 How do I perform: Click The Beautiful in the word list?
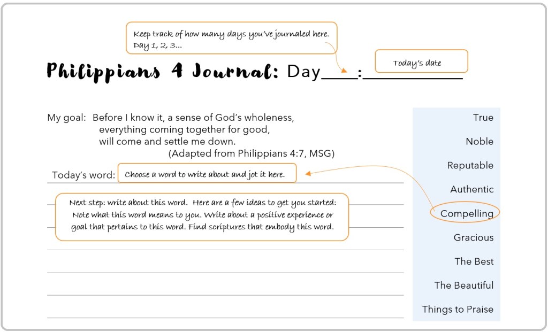tap(463, 285)
